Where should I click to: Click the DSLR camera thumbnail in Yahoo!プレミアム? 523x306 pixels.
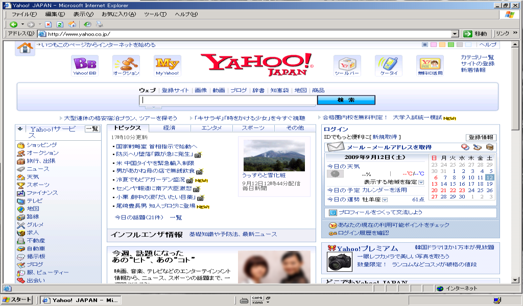tap(340, 262)
